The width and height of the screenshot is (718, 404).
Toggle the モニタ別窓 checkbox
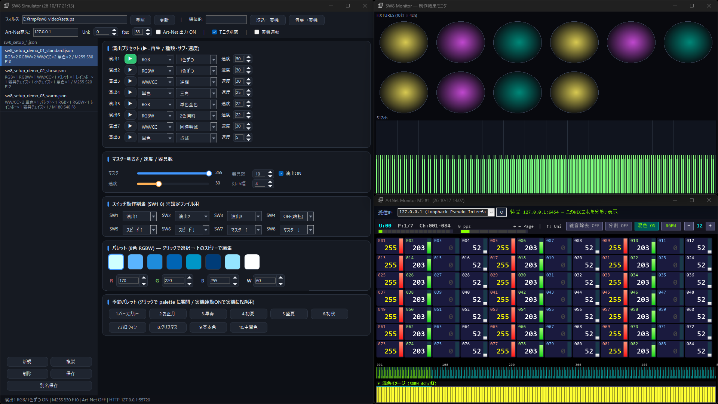(214, 32)
